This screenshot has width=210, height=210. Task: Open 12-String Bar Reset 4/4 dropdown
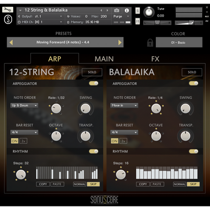[24, 132]
